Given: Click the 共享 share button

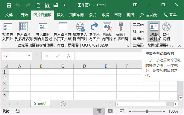Looking at the screenshot, I should (170, 15).
